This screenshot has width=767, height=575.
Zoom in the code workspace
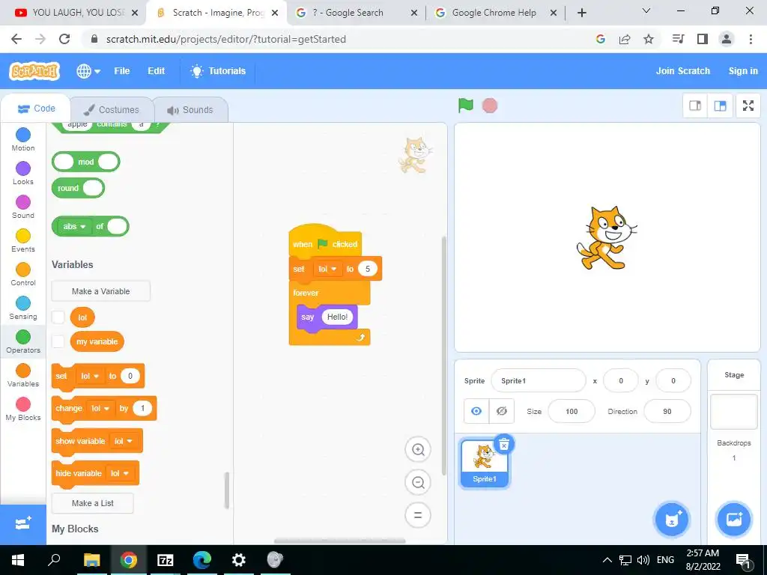tap(418, 449)
